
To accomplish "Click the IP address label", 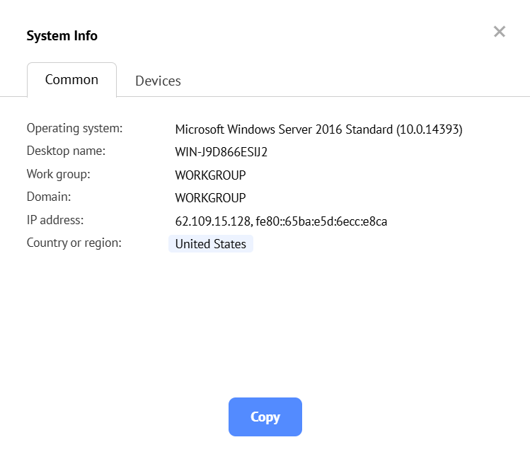I will click(x=55, y=220).
